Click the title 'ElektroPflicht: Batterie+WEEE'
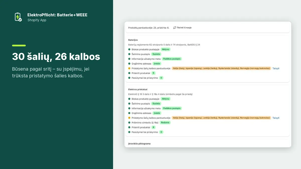 point(57,15)
